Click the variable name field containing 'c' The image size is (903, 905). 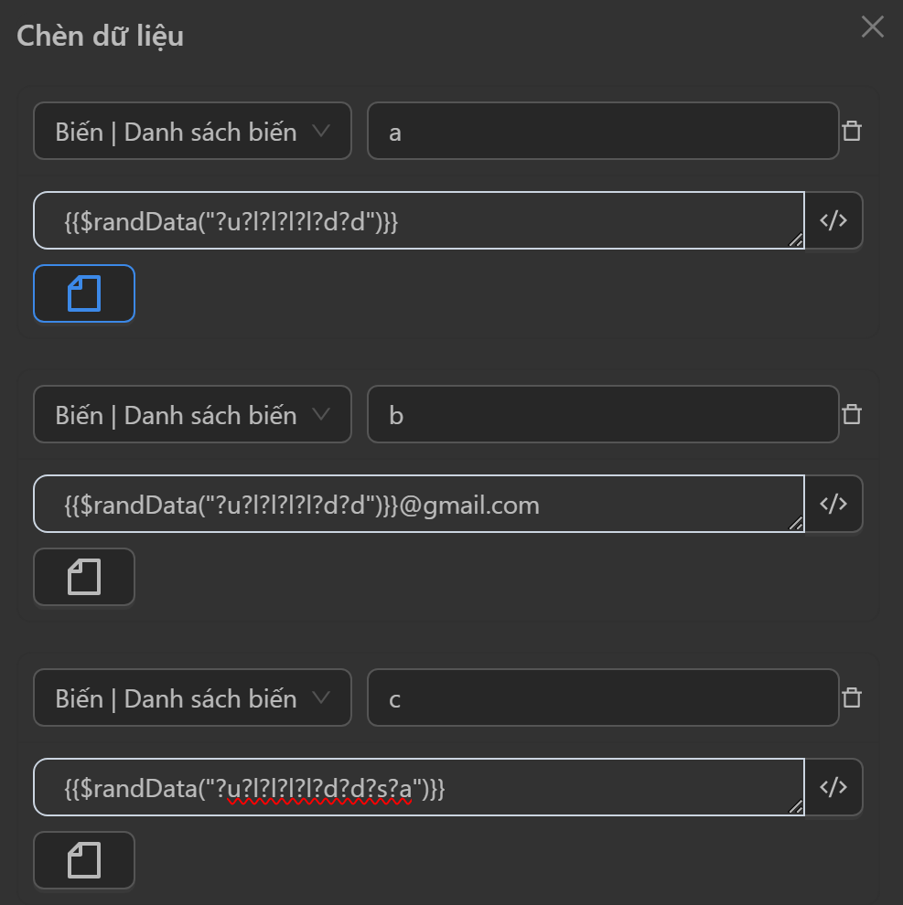click(602, 697)
